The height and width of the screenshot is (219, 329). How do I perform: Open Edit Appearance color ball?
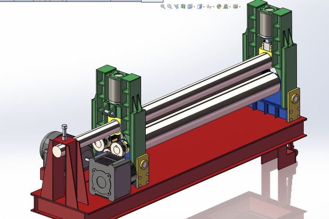click(x=219, y=7)
